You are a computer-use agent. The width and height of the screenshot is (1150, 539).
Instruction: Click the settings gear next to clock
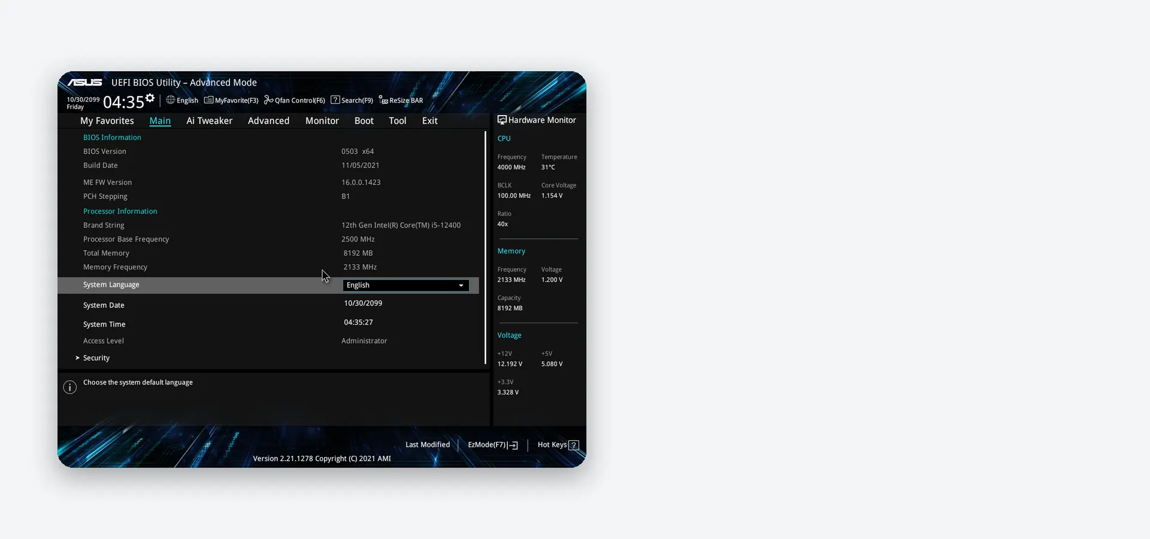click(x=150, y=98)
